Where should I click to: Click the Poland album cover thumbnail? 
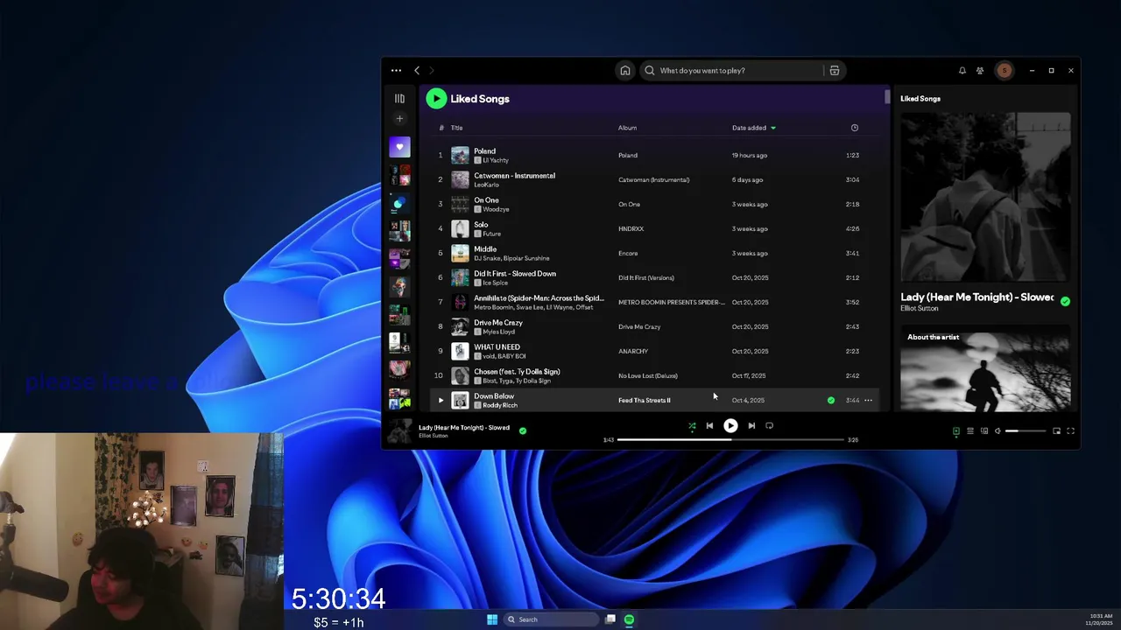point(460,155)
